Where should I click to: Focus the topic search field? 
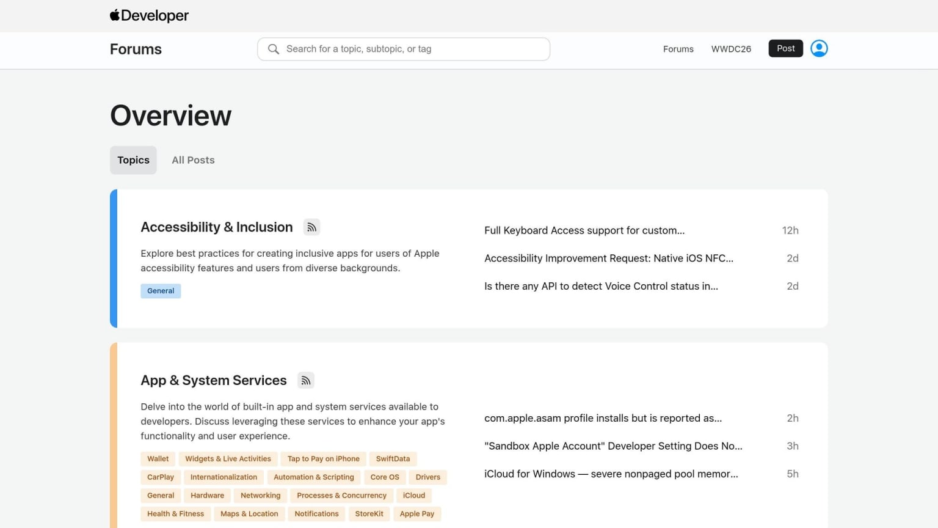point(404,49)
